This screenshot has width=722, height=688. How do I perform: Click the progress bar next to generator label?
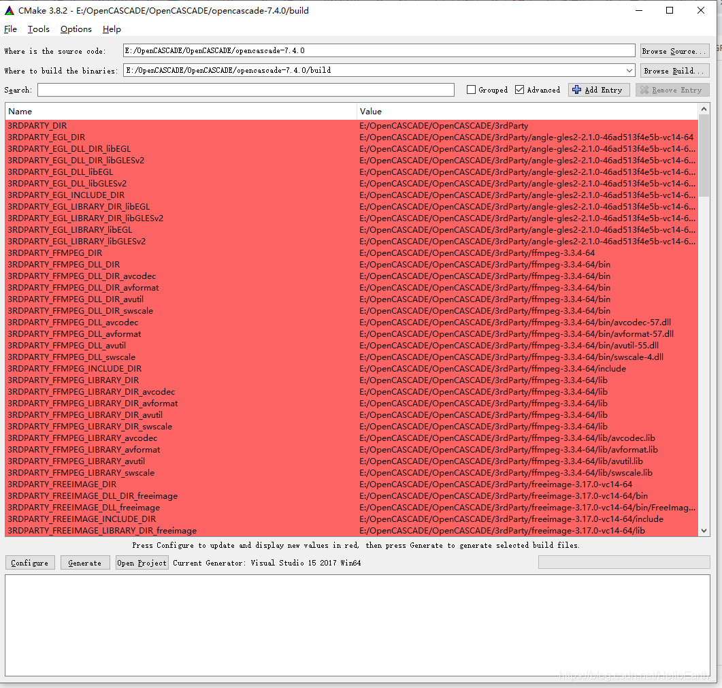(624, 562)
